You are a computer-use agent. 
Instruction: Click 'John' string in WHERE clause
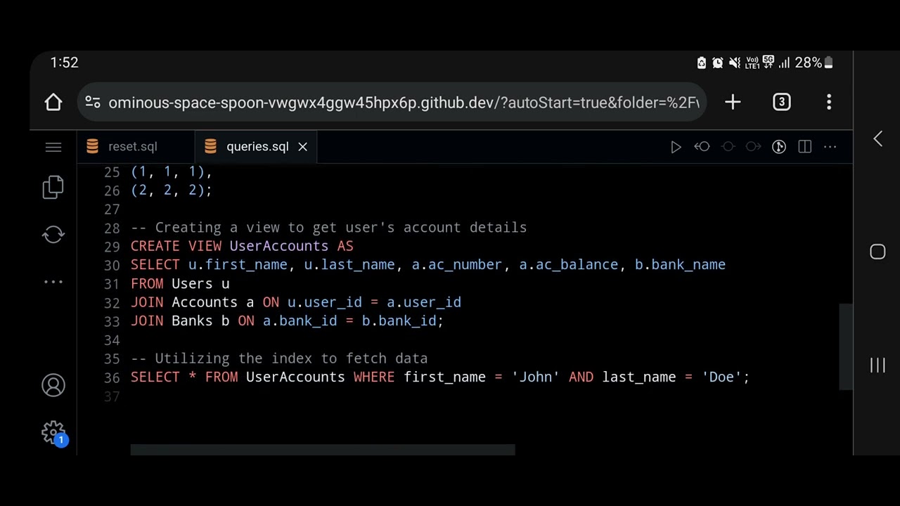(x=536, y=377)
